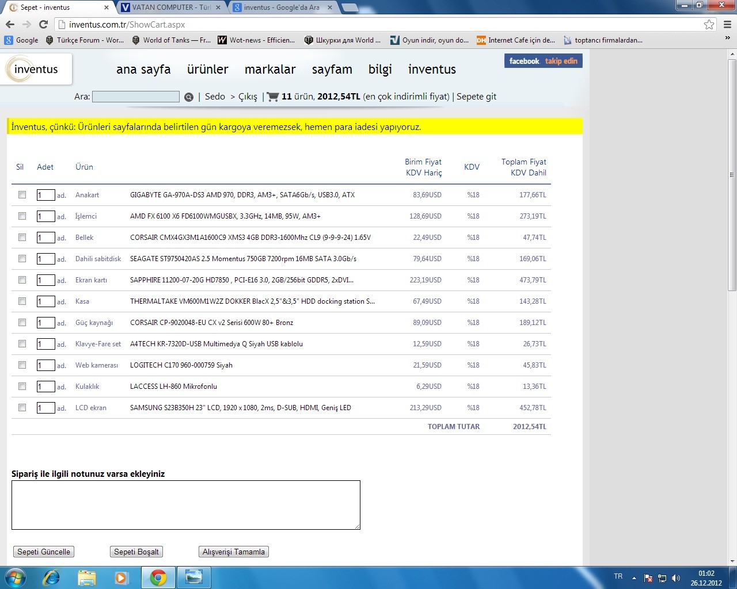Click the search magnifier icon next to Ara

[x=189, y=97]
